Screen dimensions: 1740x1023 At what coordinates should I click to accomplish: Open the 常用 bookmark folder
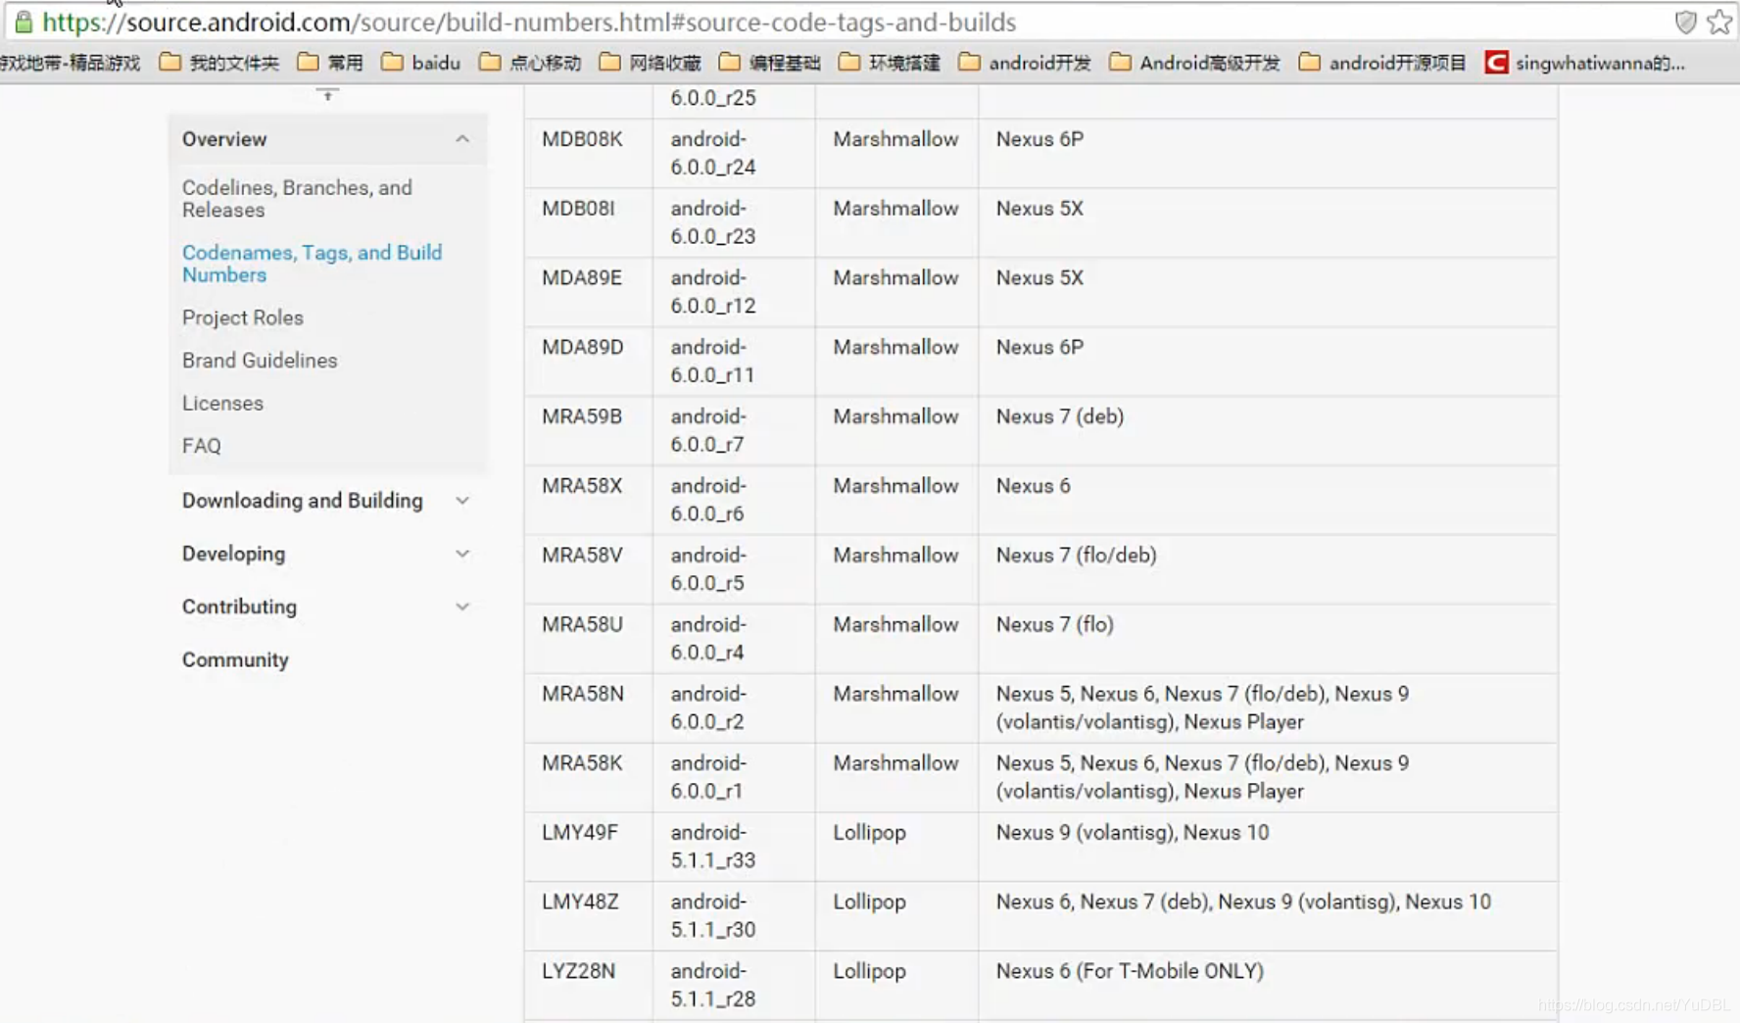330,63
